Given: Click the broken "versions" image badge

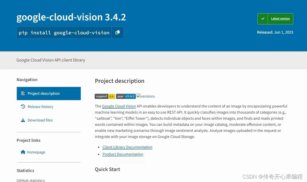Looking at the screenshot, I should 146,96.
